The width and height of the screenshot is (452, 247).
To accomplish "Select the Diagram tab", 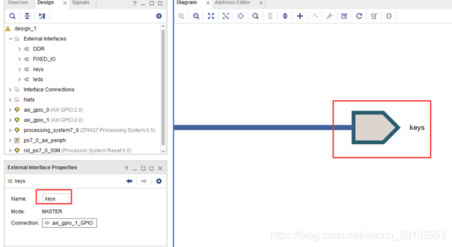I will tap(186, 3).
